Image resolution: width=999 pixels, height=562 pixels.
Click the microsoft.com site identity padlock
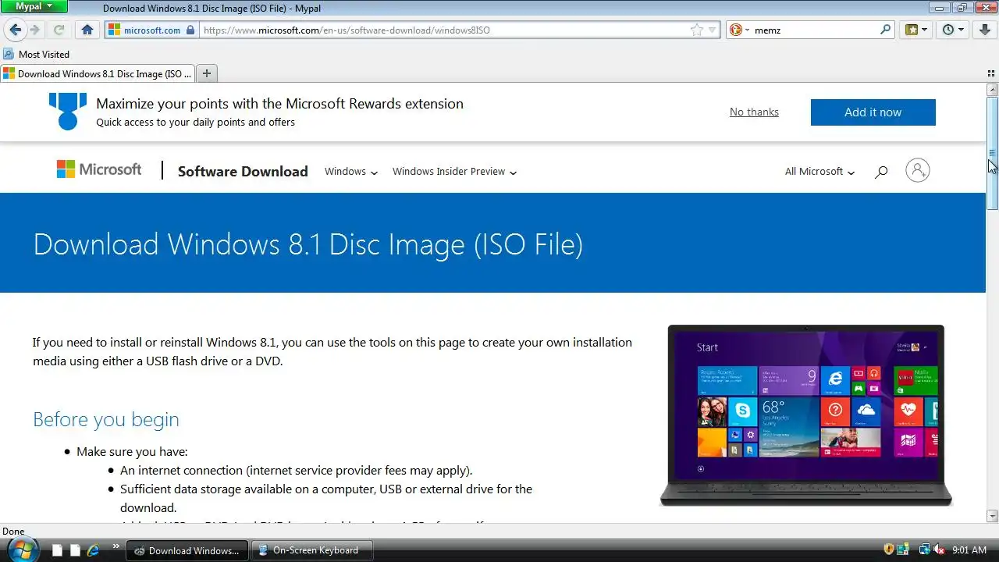point(190,30)
